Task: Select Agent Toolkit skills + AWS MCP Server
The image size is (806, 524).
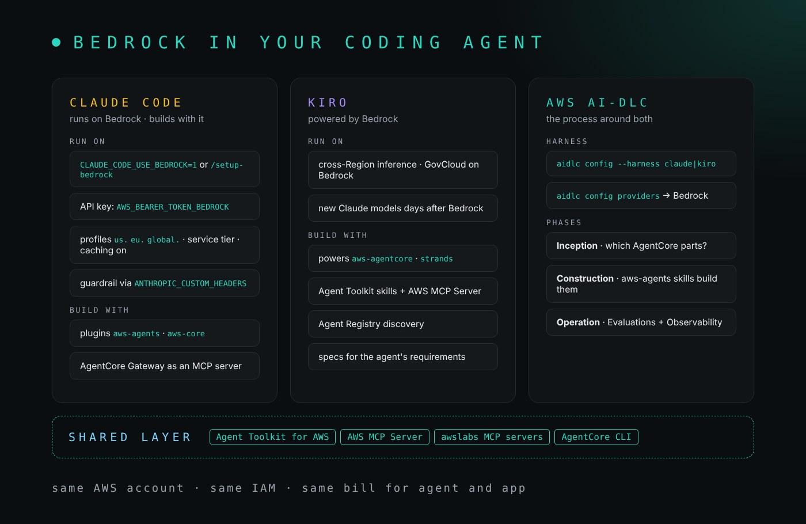Action: 403,291
